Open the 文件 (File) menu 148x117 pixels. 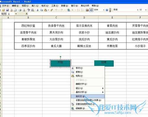pyautogui.click(x=6, y=6)
